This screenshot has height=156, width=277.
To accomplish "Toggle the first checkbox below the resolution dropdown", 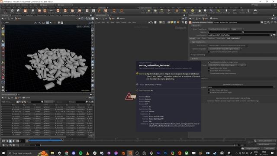I will (209, 90).
